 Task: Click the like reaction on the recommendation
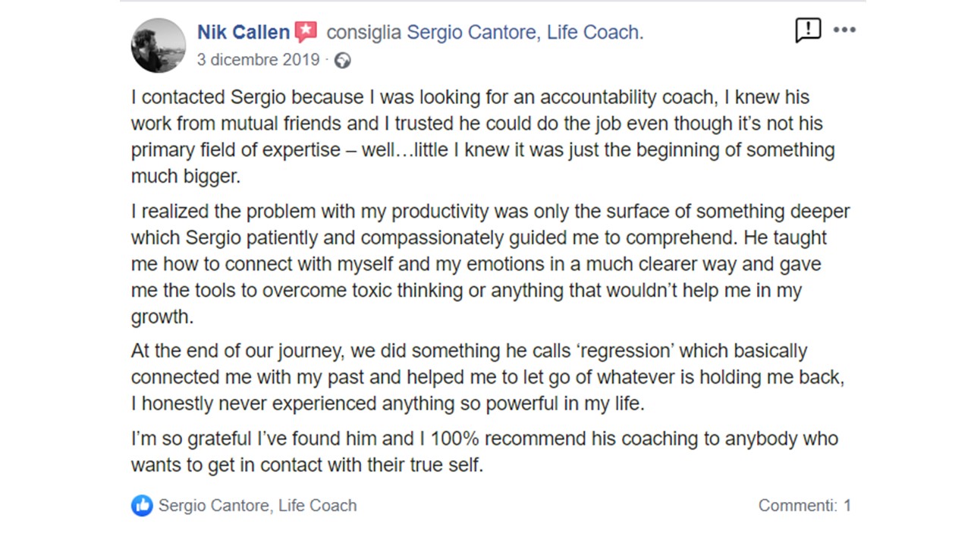pyautogui.click(x=142, y=505)
